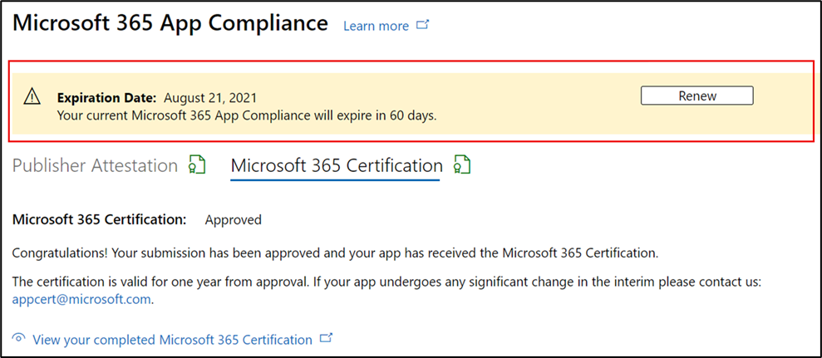
Task: Click the certificate icon beside Microsoft 365 Certification tab
Action: point(462,165)
